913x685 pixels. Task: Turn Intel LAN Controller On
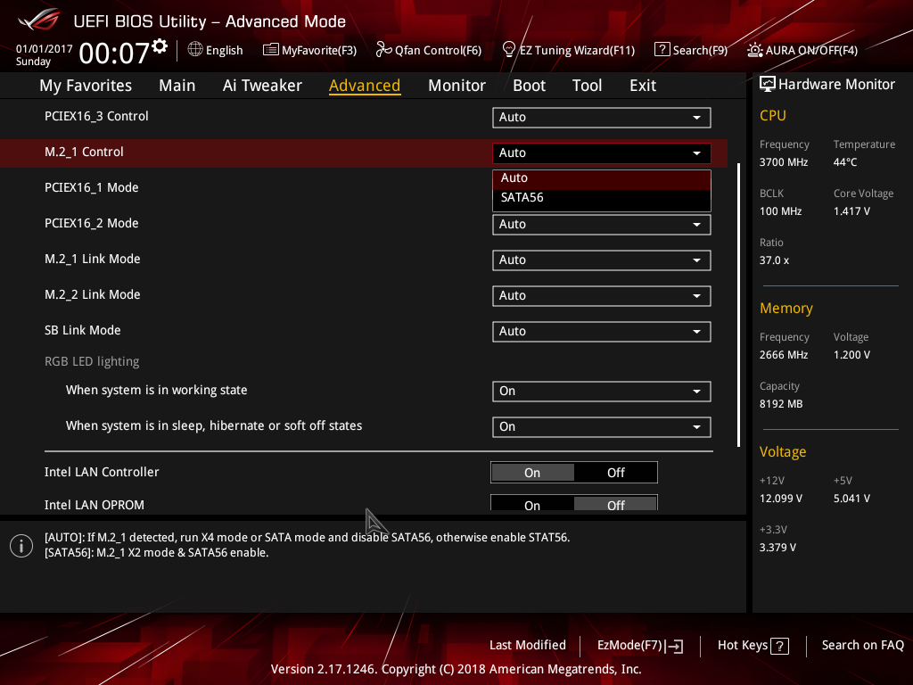[532, 473]
